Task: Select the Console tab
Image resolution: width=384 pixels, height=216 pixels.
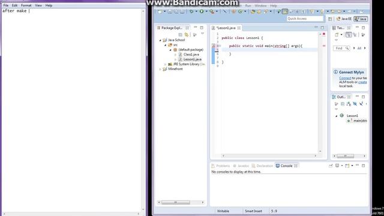Action: (x=286, y=166)
